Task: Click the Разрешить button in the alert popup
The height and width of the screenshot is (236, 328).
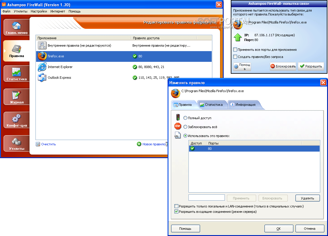Action: coord(311,66)
